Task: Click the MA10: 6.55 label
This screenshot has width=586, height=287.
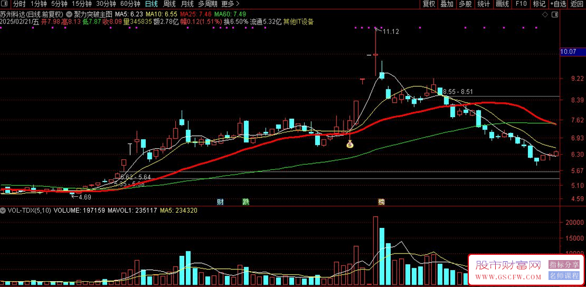Action: (161, 14)
